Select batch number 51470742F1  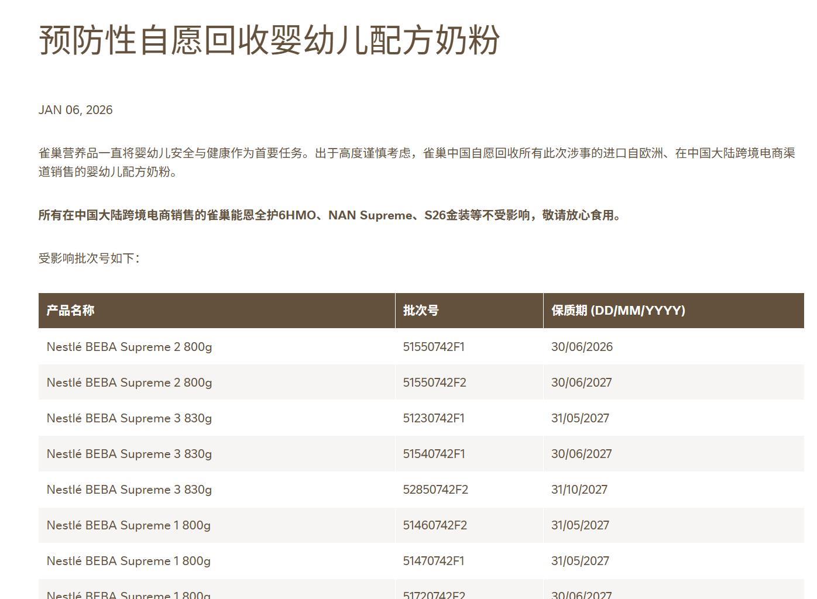434,560
